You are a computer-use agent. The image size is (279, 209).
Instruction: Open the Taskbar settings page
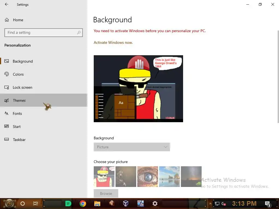point(44,140)
